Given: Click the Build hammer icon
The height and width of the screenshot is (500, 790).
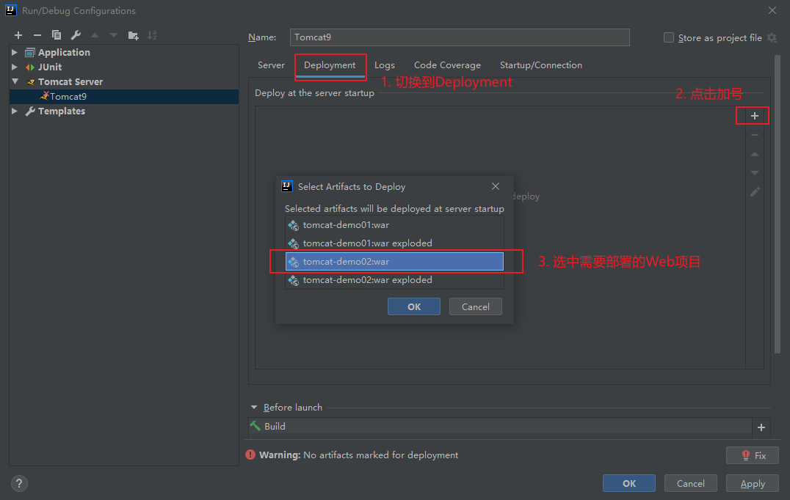Looking at the screenshot, I should (256, 426).
